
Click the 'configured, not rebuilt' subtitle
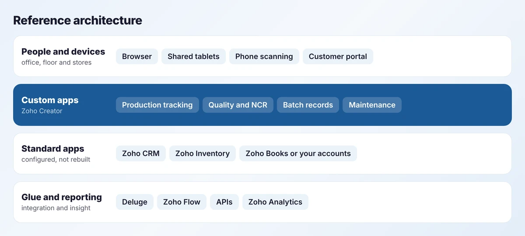(x=56, y=160)
